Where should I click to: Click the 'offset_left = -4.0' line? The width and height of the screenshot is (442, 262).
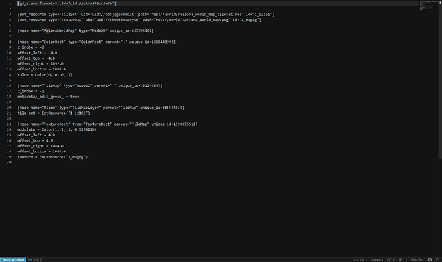coord(37,53)
